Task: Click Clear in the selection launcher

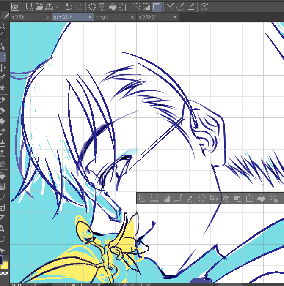Action: [x=202, y=198]
